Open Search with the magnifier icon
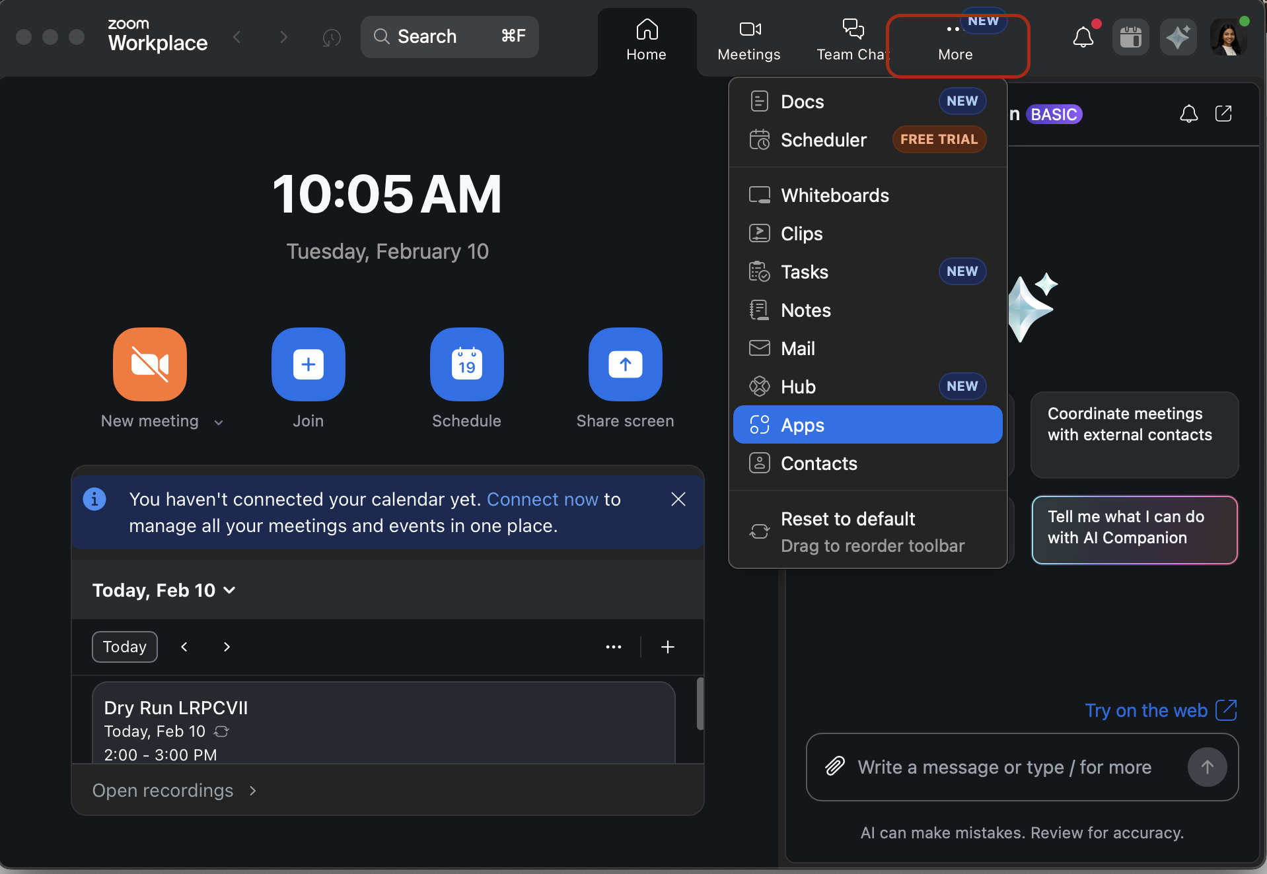 381,36
